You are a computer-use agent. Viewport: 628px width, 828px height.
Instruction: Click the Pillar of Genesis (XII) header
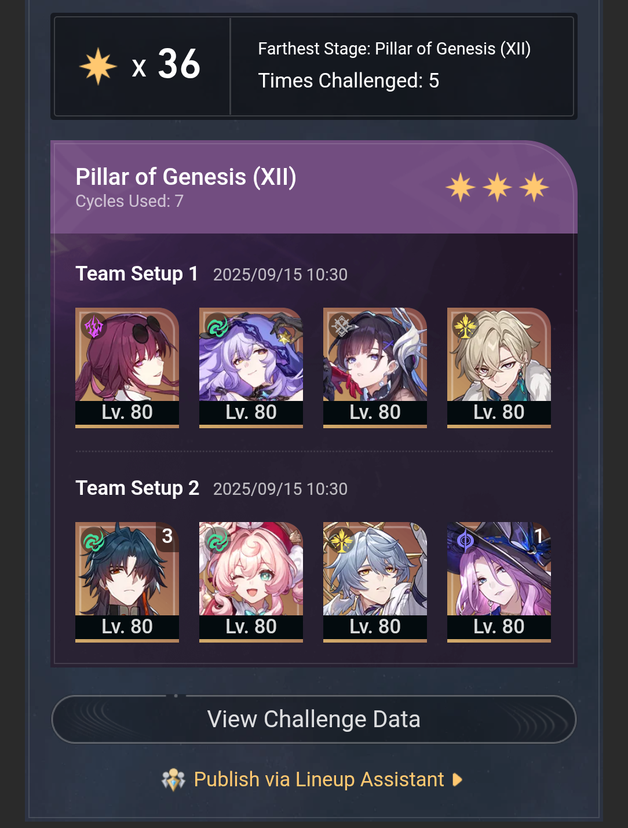click(x=186, y=177)
